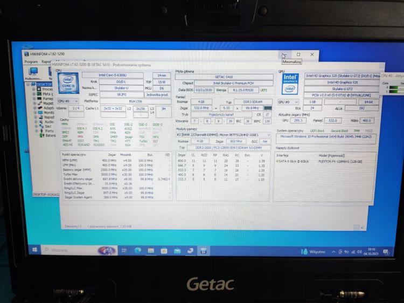Open the GPU #0 selector dropdown
Image resolution: width=404 pixels, height=303 pixels.
coord(288,102)
